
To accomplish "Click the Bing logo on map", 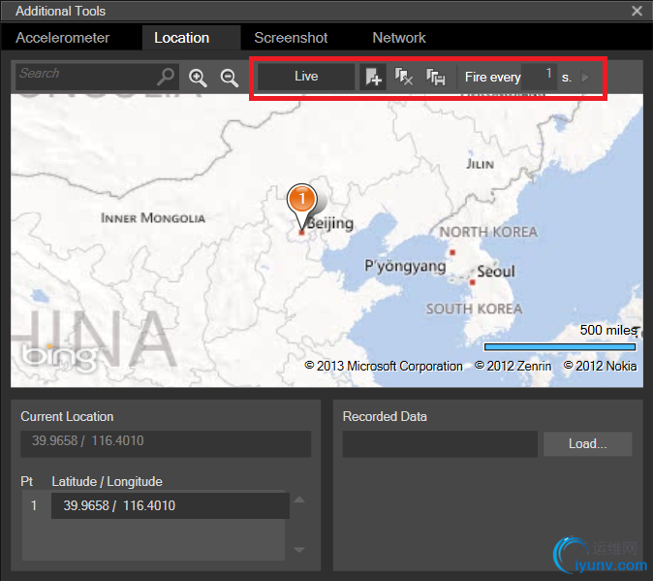I will 48,355.
